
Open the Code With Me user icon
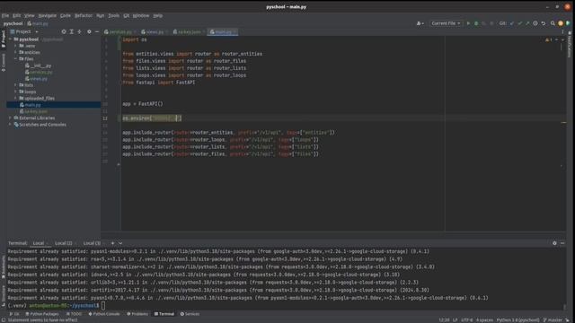point(420,23)
